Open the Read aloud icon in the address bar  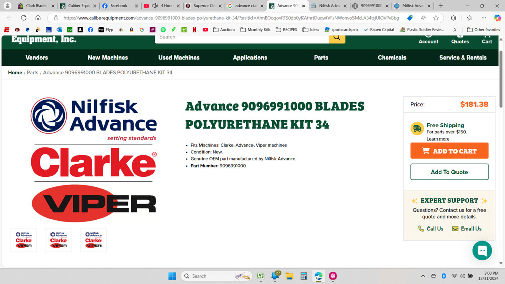click(423, 18)
